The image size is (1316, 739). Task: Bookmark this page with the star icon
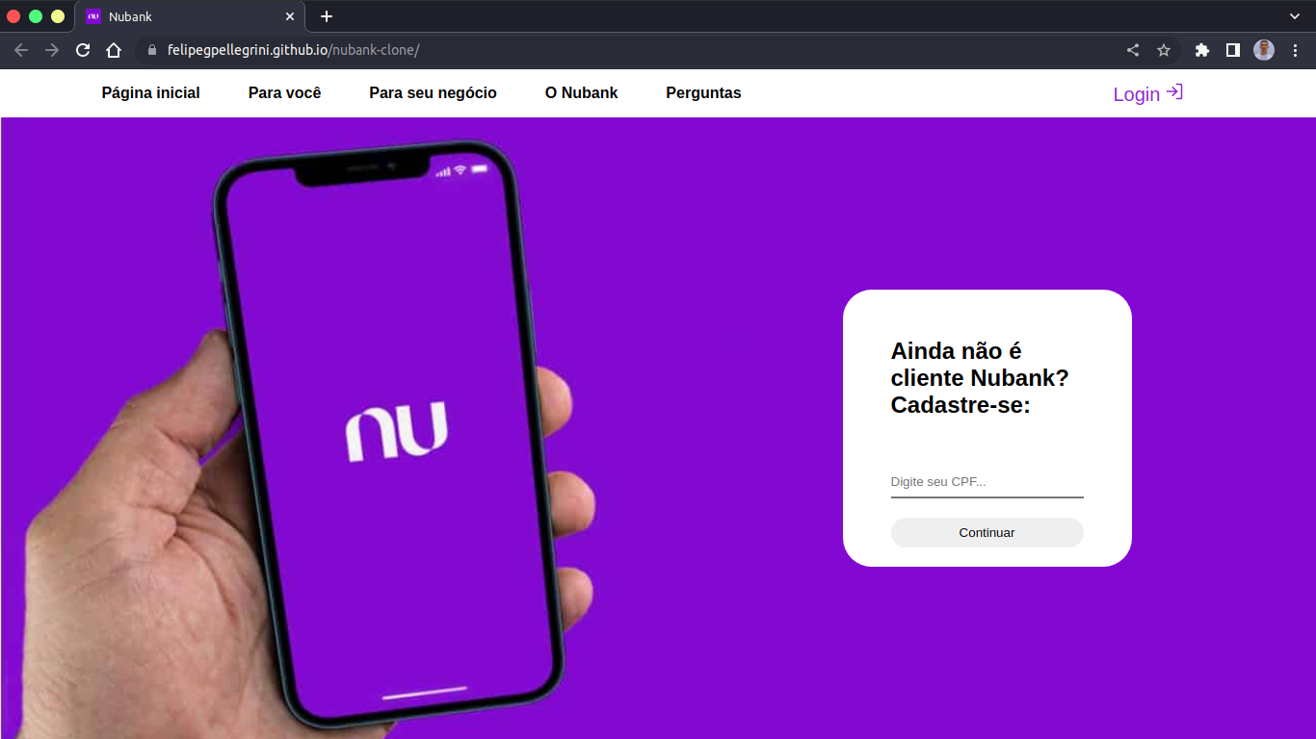coord(1165,50)
